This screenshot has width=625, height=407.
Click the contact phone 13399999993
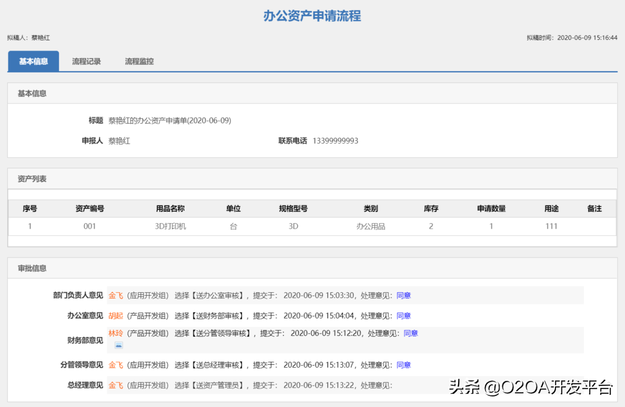pyautogui.click(x=336, y=141)
